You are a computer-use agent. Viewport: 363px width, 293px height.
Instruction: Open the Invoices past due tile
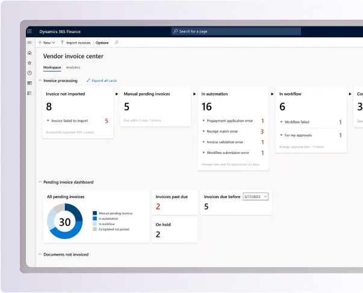(175, 203)
